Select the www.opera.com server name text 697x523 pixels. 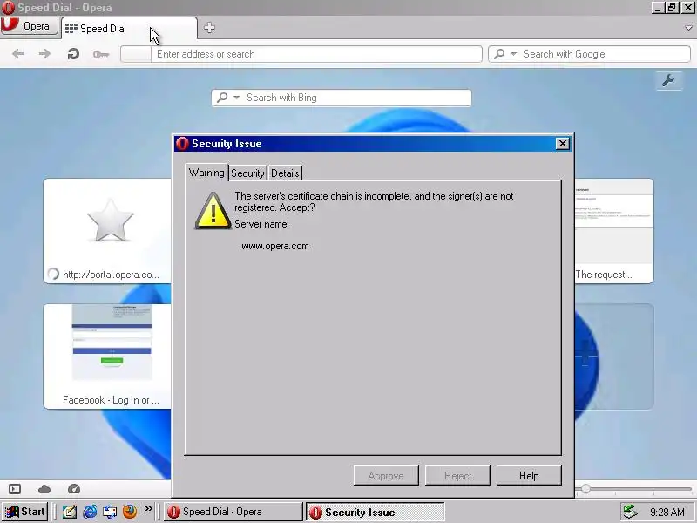click(x=275, y=246)
